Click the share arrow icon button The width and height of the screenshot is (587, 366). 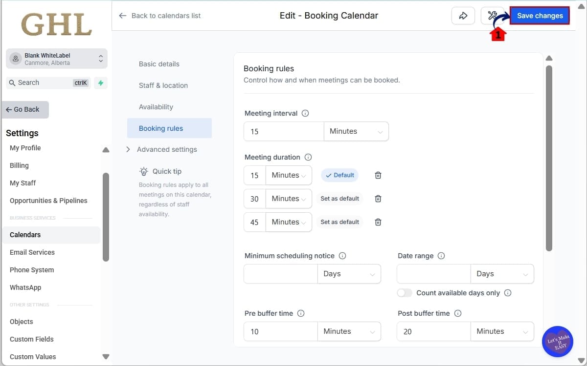point(463,16)
